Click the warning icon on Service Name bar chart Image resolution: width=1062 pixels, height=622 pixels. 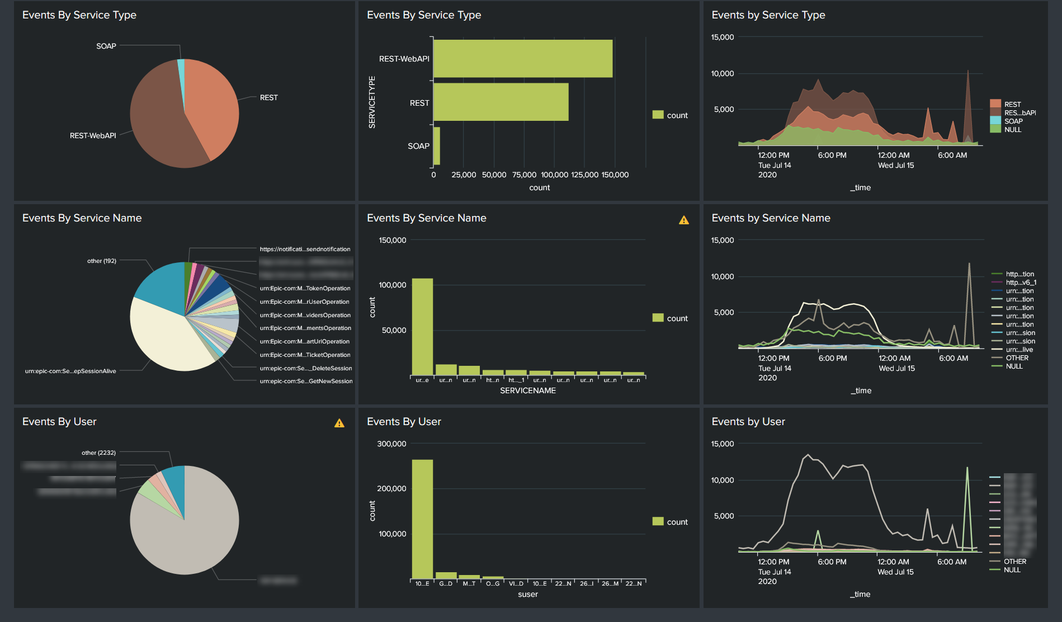683,220
